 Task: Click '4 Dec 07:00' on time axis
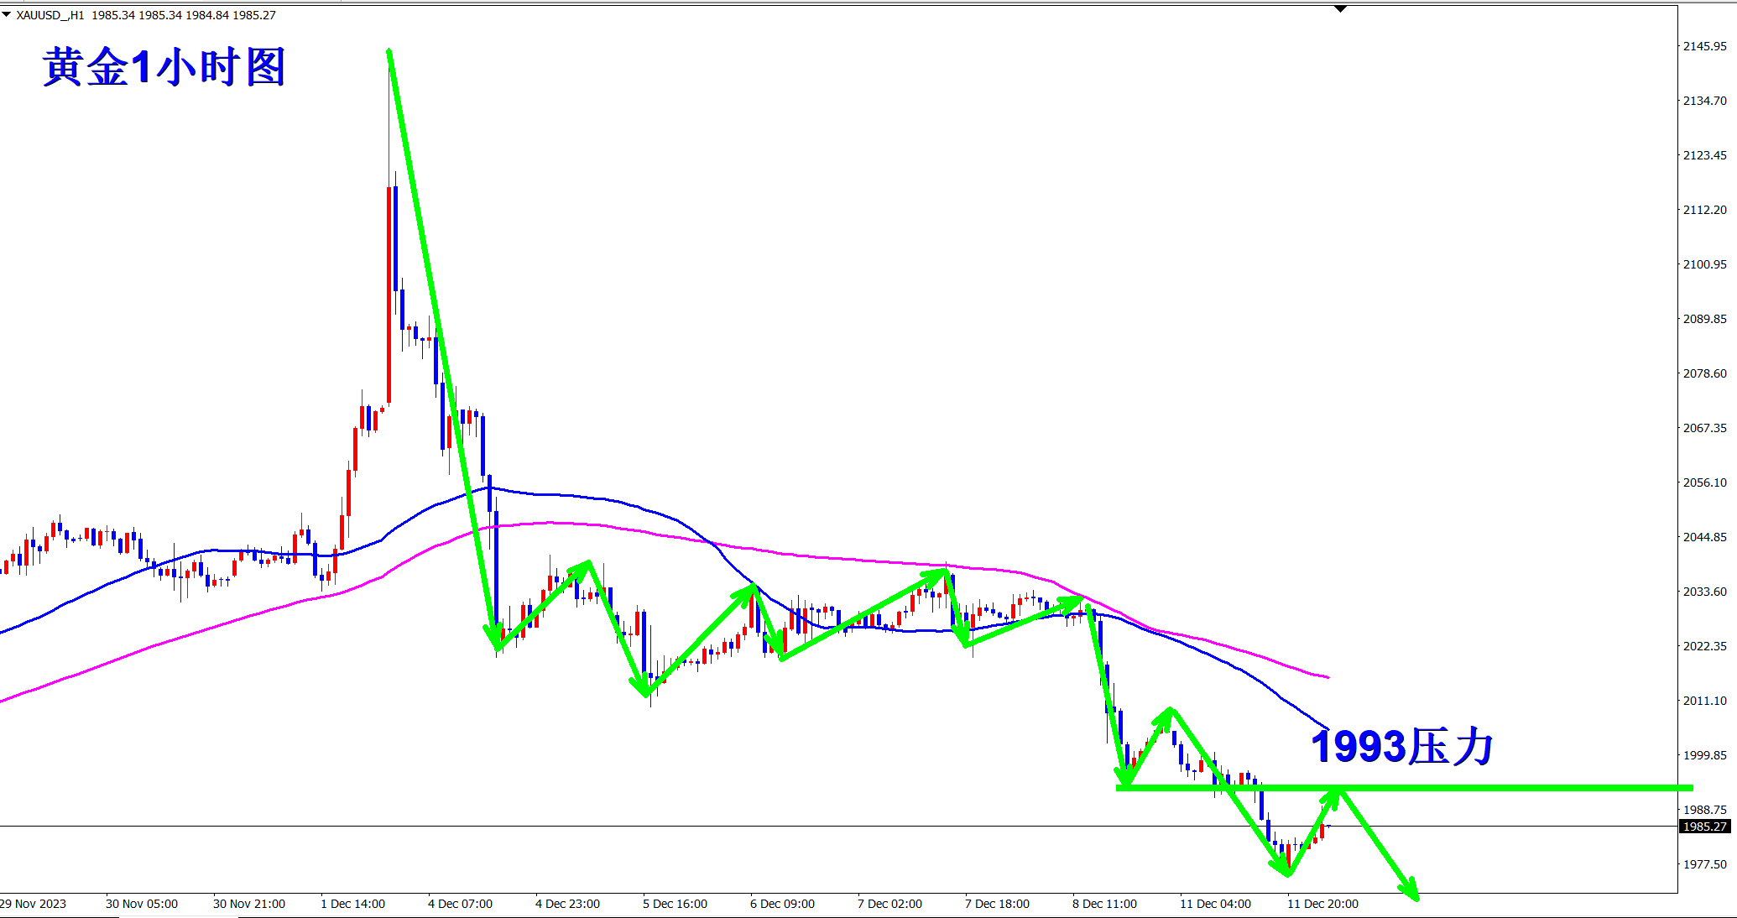pyautogui.click(x=460, y=904)
